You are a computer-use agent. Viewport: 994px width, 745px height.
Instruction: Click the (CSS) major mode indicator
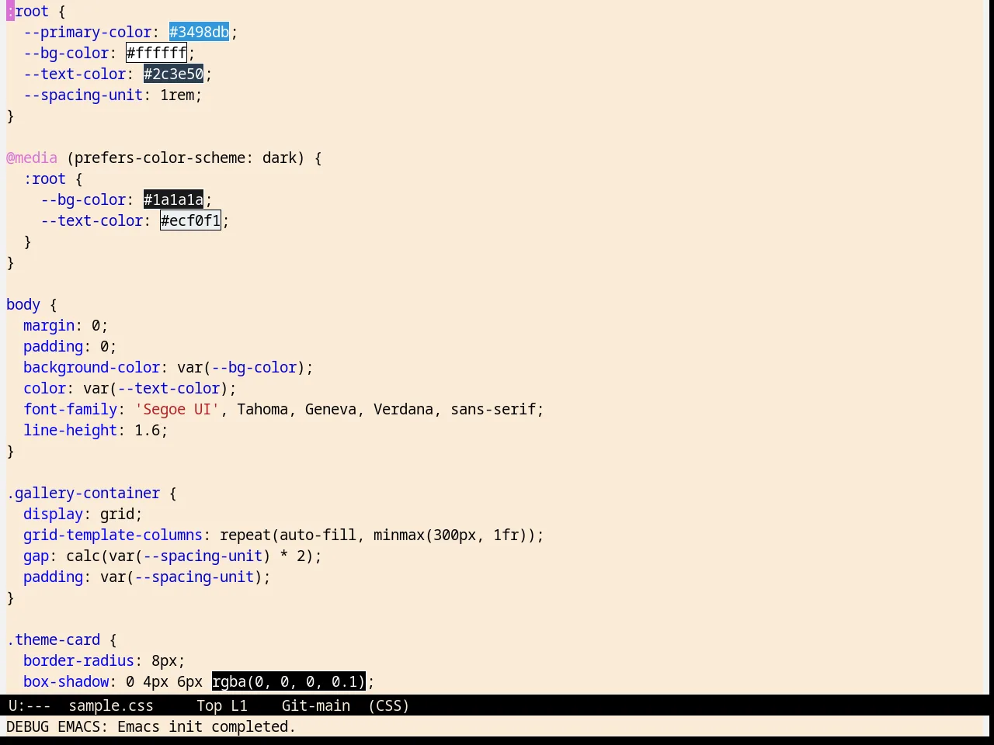(x=389, y=705)
